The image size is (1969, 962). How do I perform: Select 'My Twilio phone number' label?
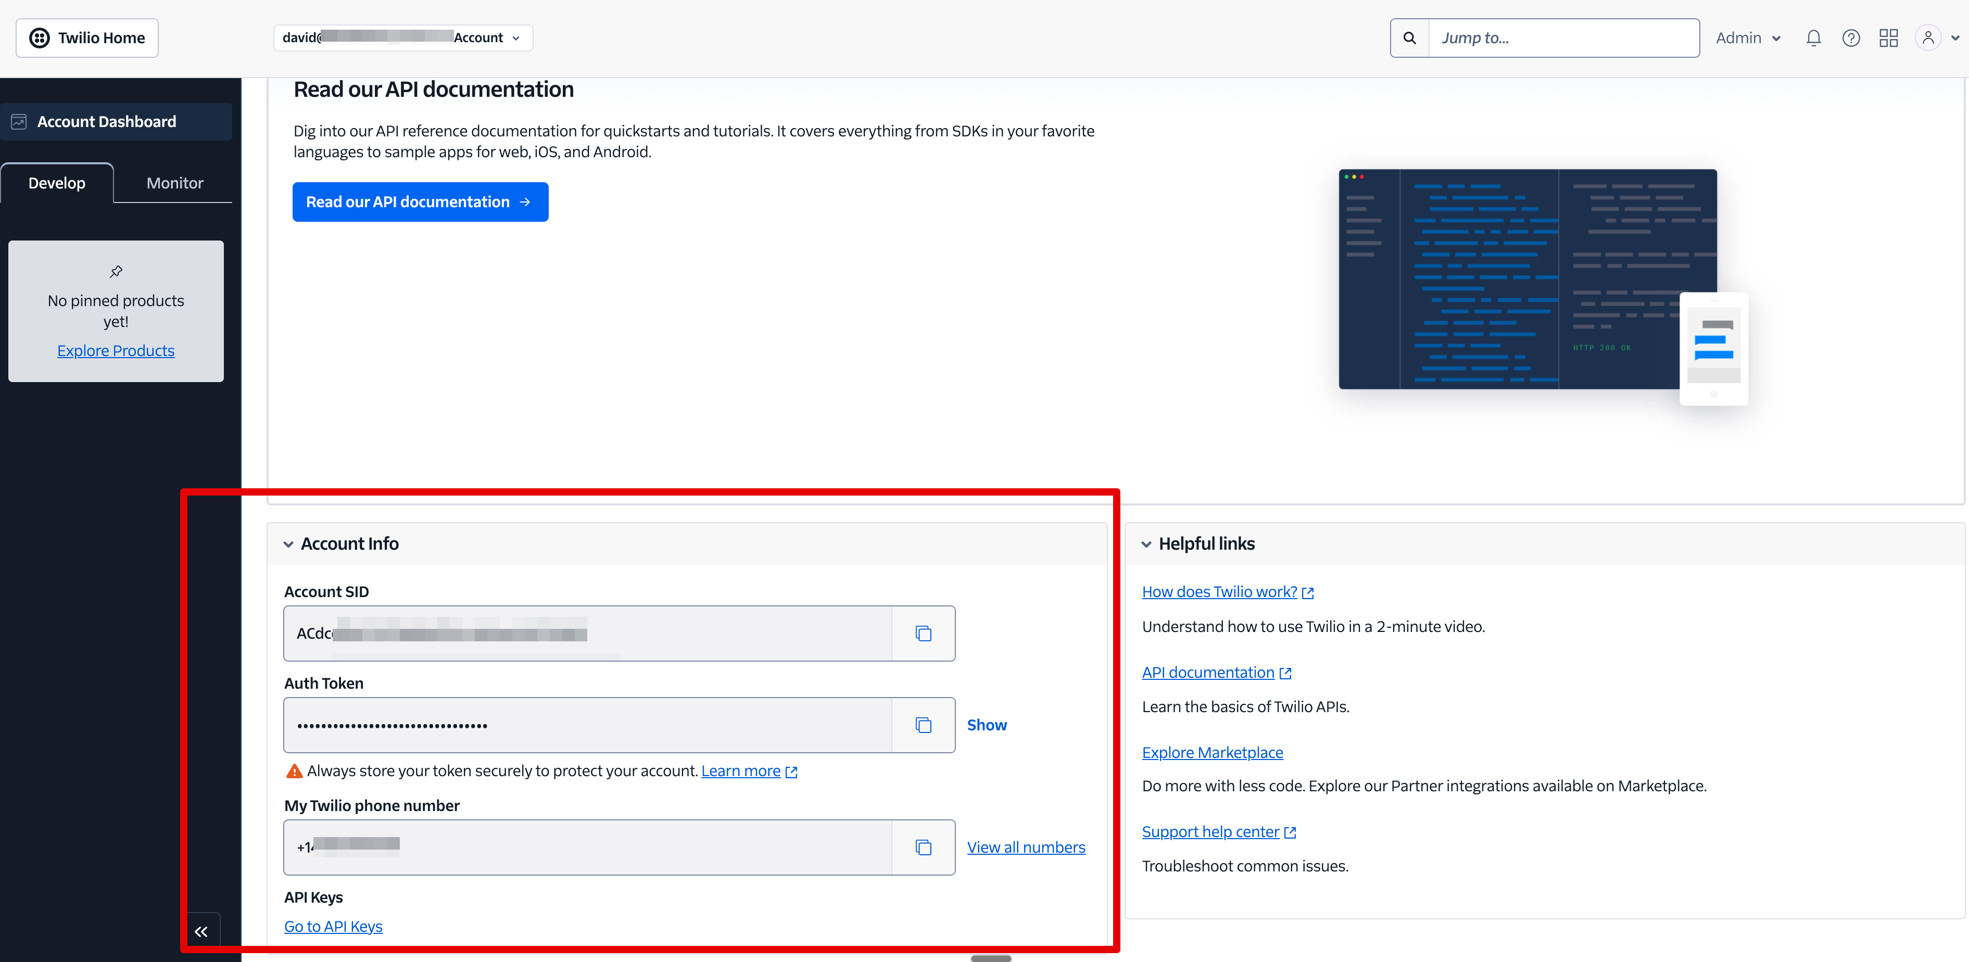click(x=372, y=806)
